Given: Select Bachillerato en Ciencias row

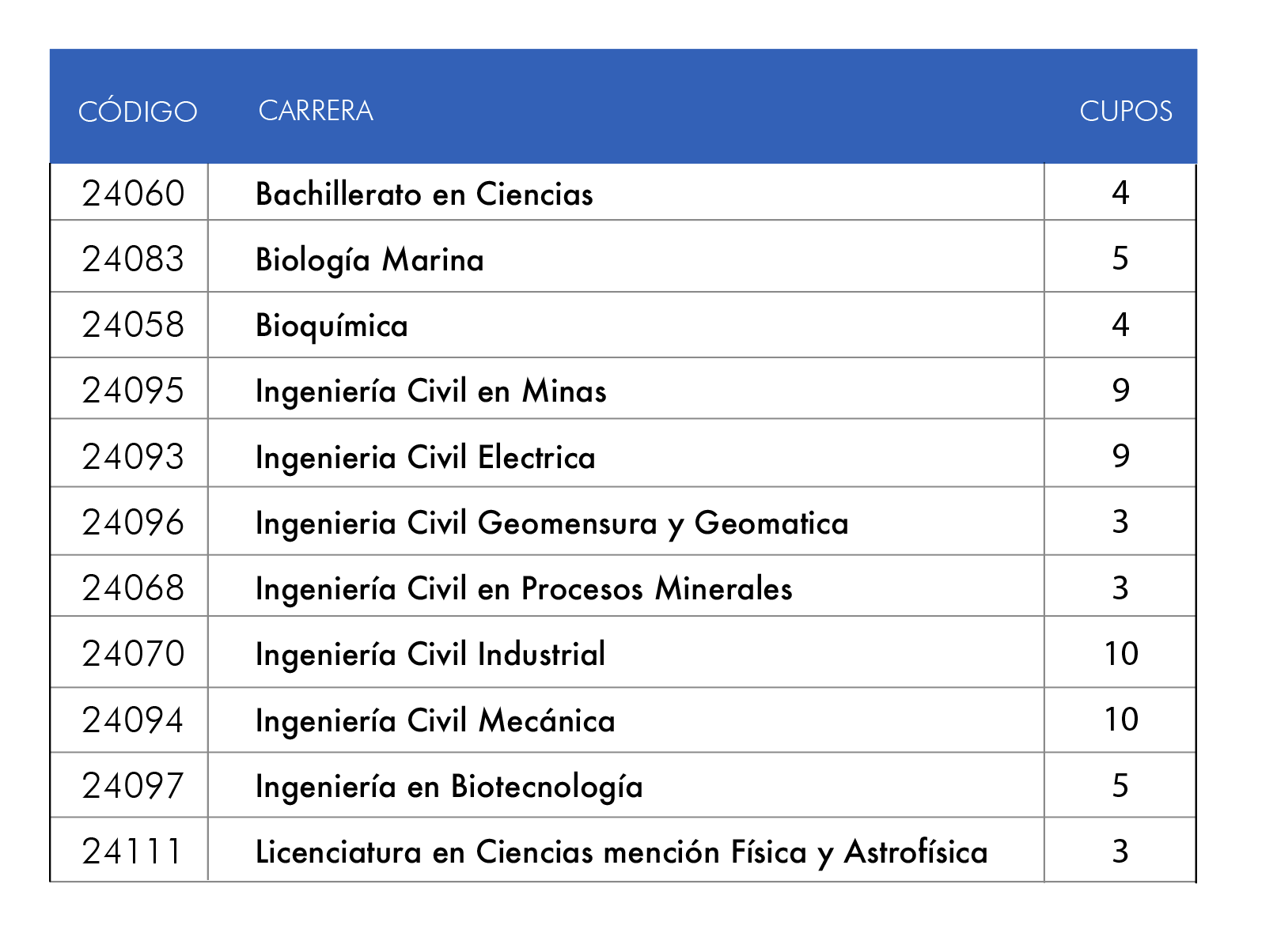Looking at the screenshot, I should point(623,192).
